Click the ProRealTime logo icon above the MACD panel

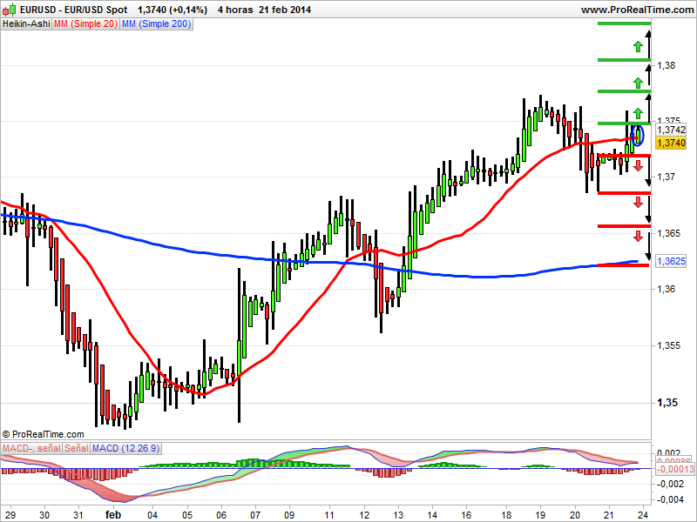8,433
